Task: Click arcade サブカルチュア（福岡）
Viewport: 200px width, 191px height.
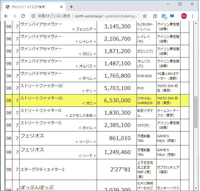Action: 168,169
